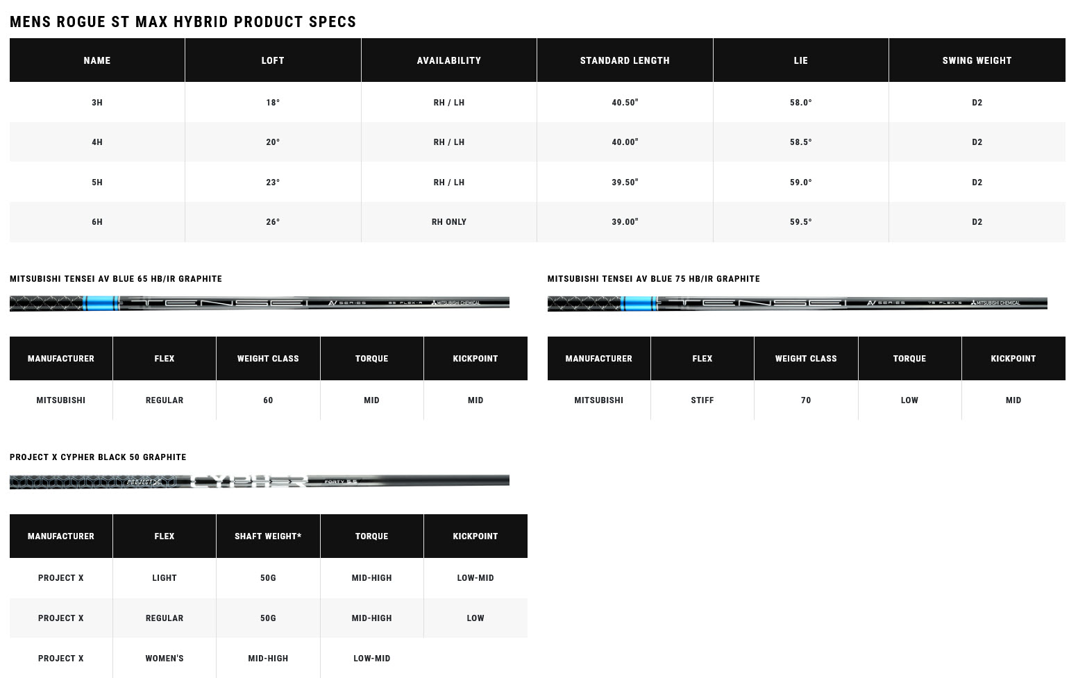Image resolution: width=1069 pixels, height=678 pixels.
Task: Select the 26° loft cell
Action: click(x=273, y=222)
